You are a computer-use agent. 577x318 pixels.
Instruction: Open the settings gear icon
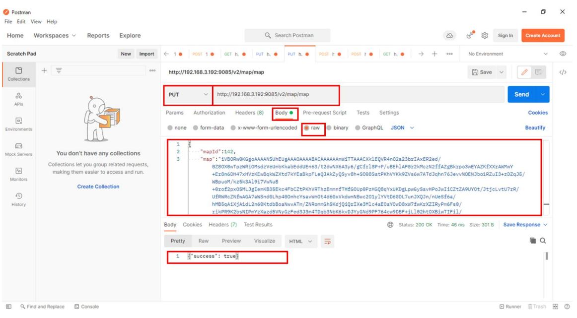click(x=485, y=36)
